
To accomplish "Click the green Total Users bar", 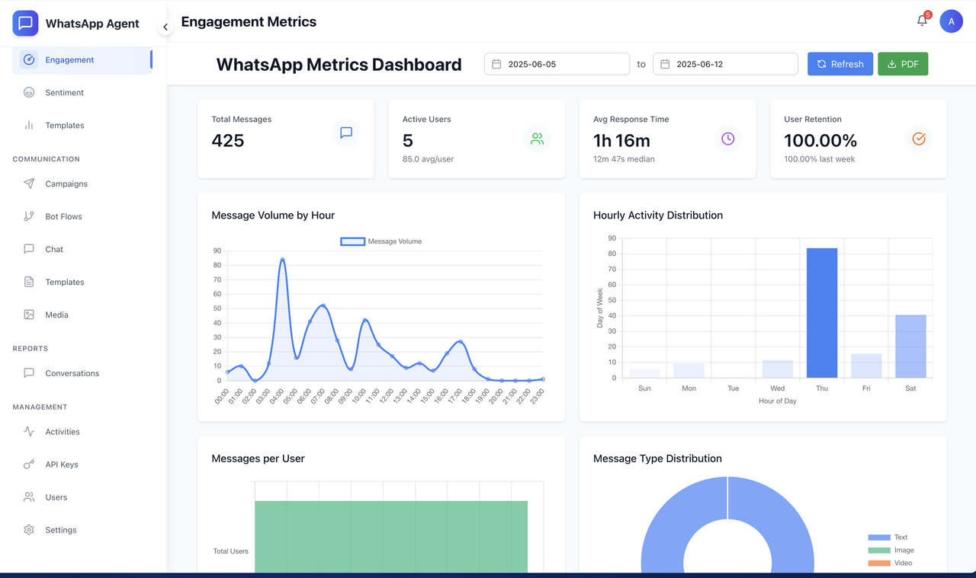I will point(391,537).
